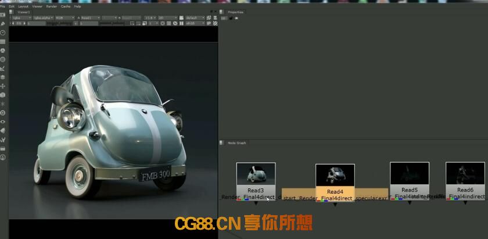The image size is (488, 239).
Task: Toggle the Y luminance button beside gain slider
Action: coord(76,23)
